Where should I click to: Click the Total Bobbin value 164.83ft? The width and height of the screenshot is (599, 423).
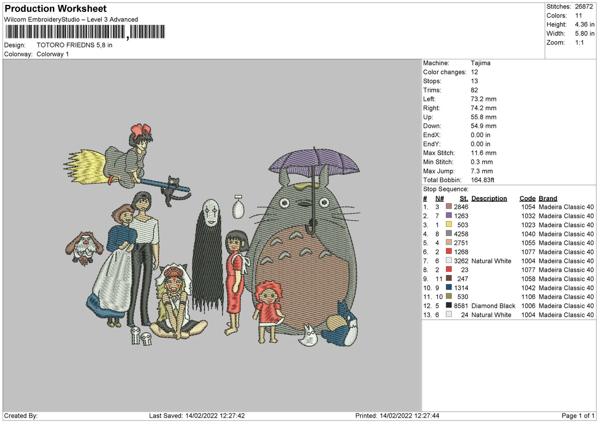(483, 180)
